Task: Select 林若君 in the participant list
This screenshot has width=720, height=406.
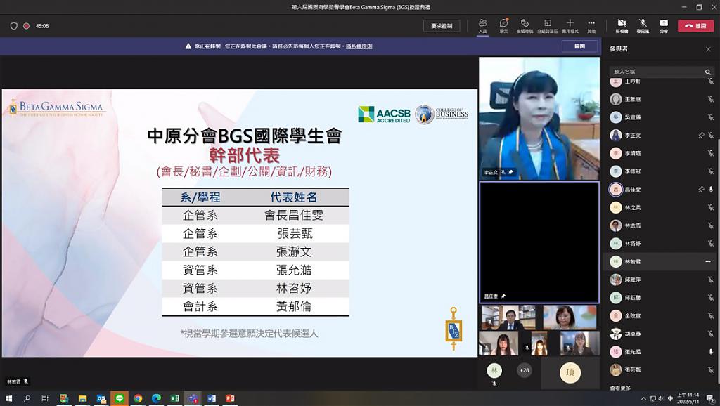Action: pyautogui.click(x=659, y=261)
